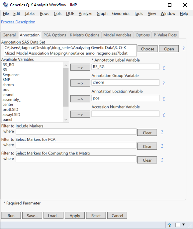Click down arrow of Available Variables scrollbar

tap(65, 119)
